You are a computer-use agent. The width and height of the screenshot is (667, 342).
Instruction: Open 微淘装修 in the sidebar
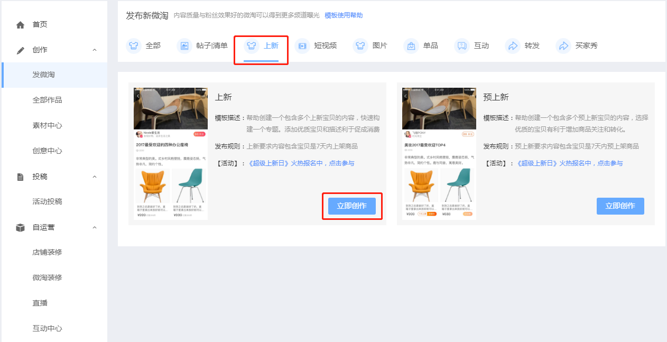click(48, 278)
